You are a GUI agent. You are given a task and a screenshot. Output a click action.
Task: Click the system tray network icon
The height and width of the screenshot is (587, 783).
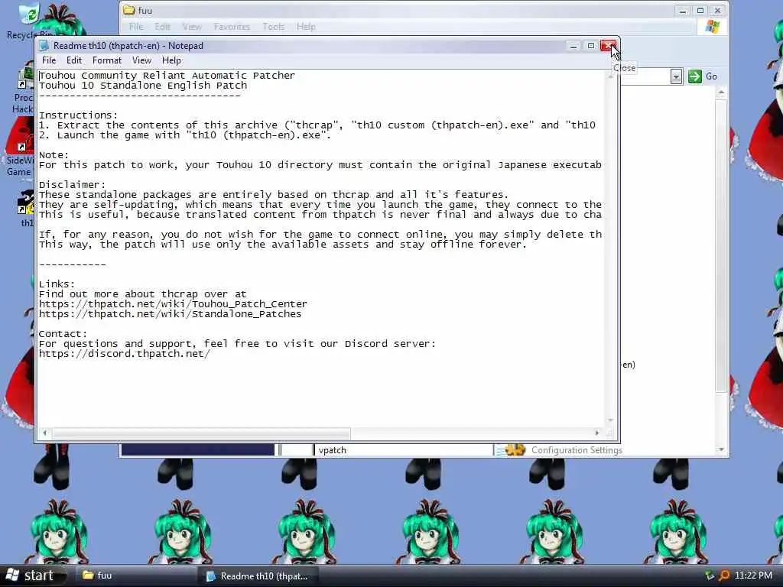point(710,576)
